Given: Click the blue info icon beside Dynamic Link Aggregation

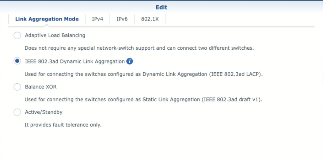Looking at the screenshot, I should (130, 61).
